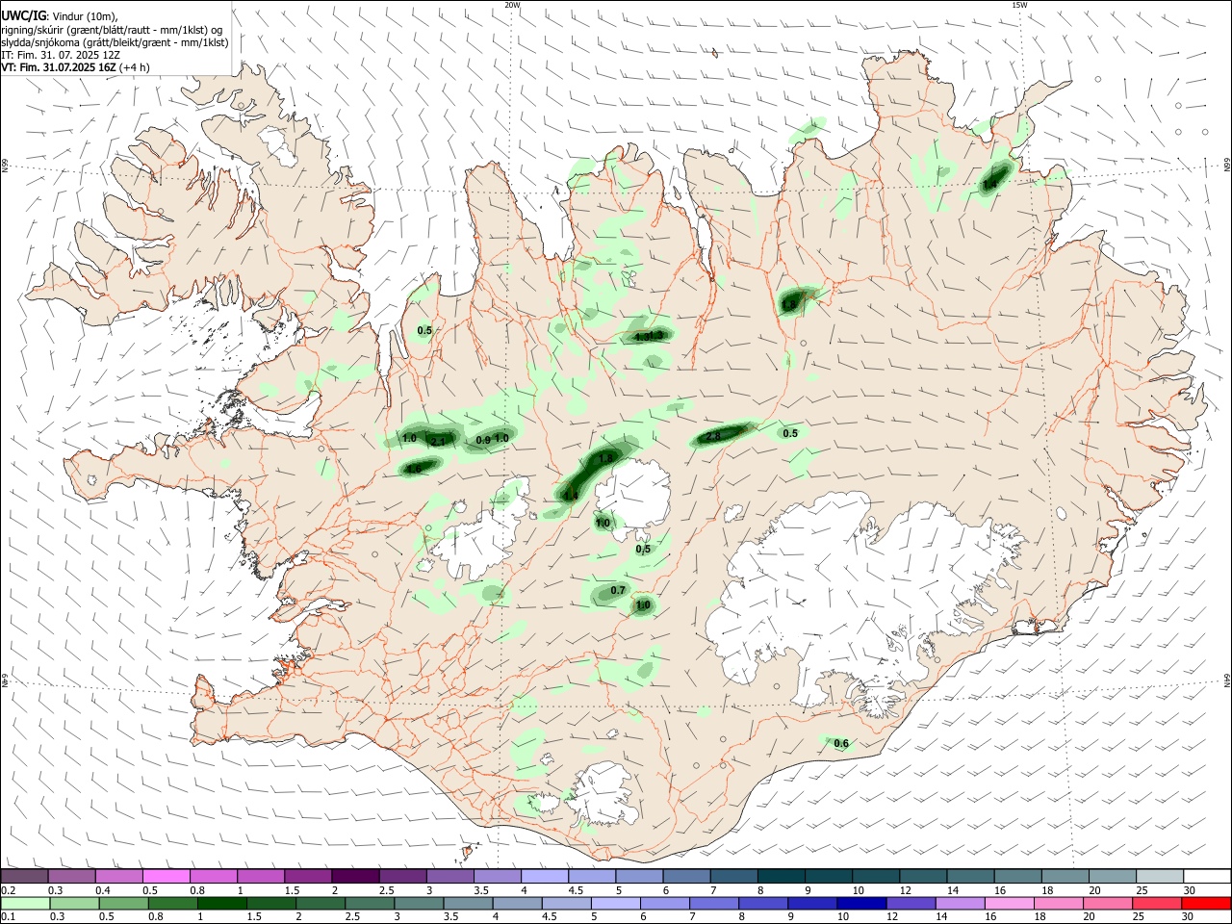Click the dark teal 8–9 snow legend swatch
1232x924 pixels.
coord(782,876)
